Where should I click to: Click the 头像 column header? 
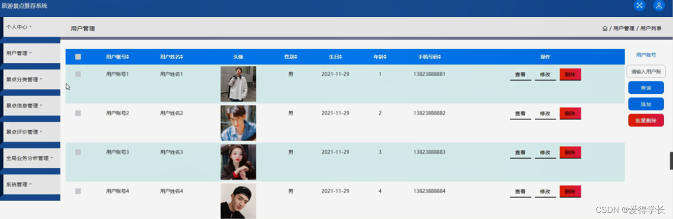(238, 57)
